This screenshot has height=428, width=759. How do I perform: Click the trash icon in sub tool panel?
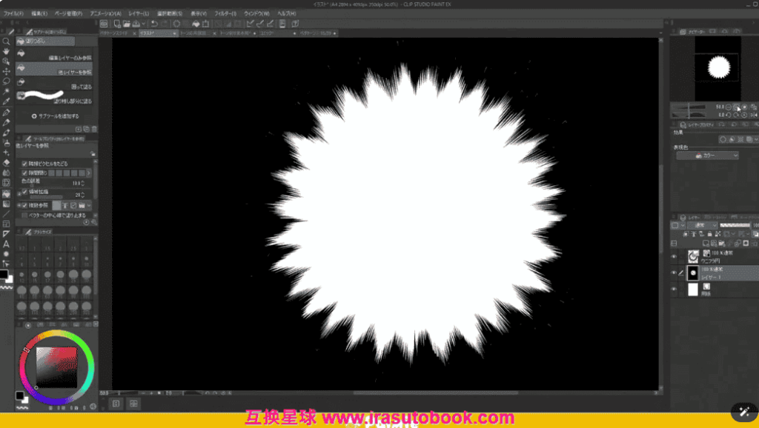[94, 128]
